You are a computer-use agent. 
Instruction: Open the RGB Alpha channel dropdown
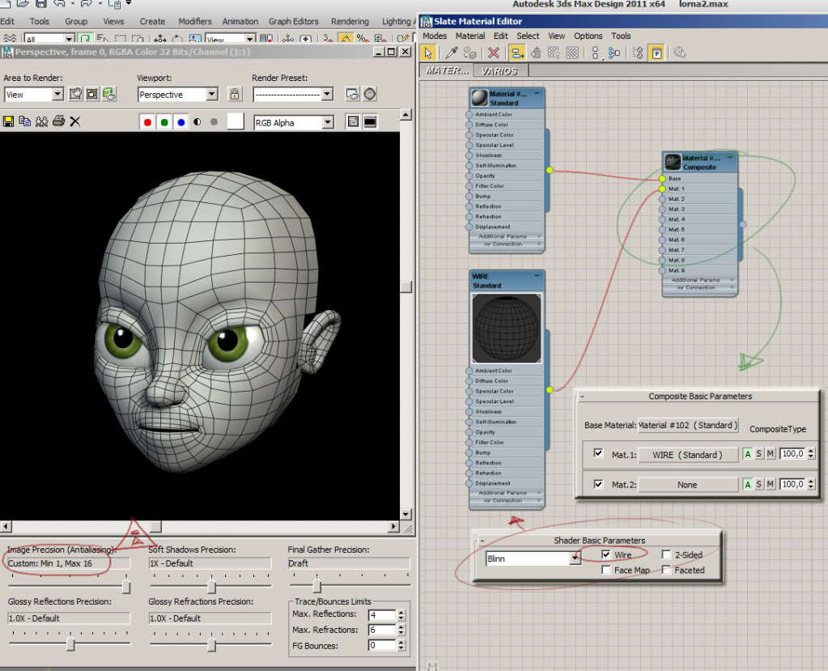click(x=328, y=123)
